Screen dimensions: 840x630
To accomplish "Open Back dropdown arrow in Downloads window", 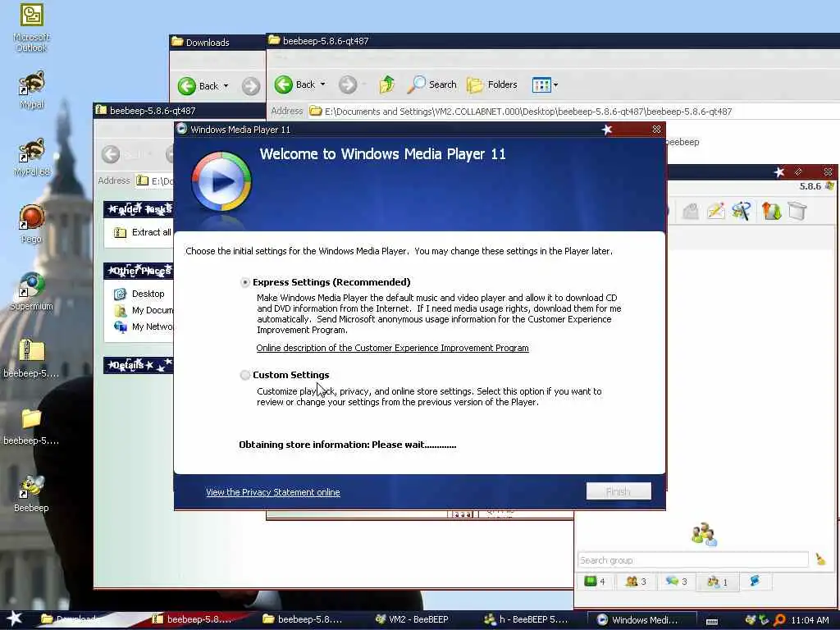I will 226,85.
